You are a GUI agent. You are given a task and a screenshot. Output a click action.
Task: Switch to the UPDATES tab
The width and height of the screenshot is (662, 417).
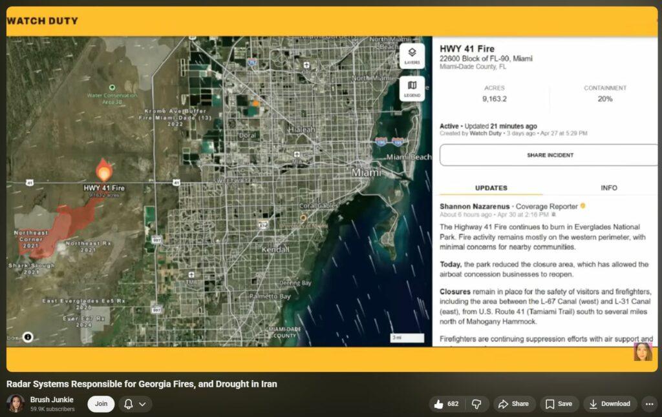(491, 188)
